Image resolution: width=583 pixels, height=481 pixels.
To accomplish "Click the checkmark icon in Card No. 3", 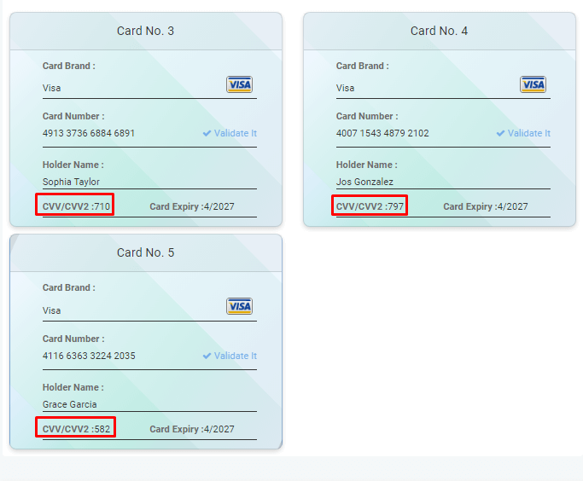I will click(207, 133).
